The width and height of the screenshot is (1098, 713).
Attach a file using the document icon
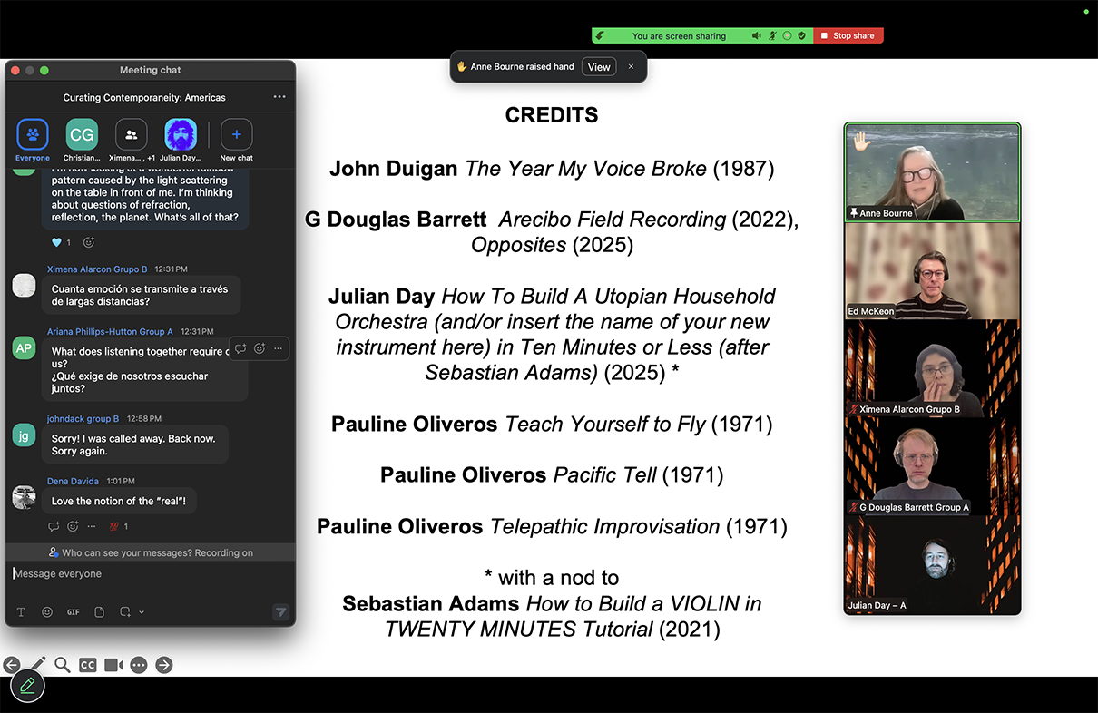[100, 612]
